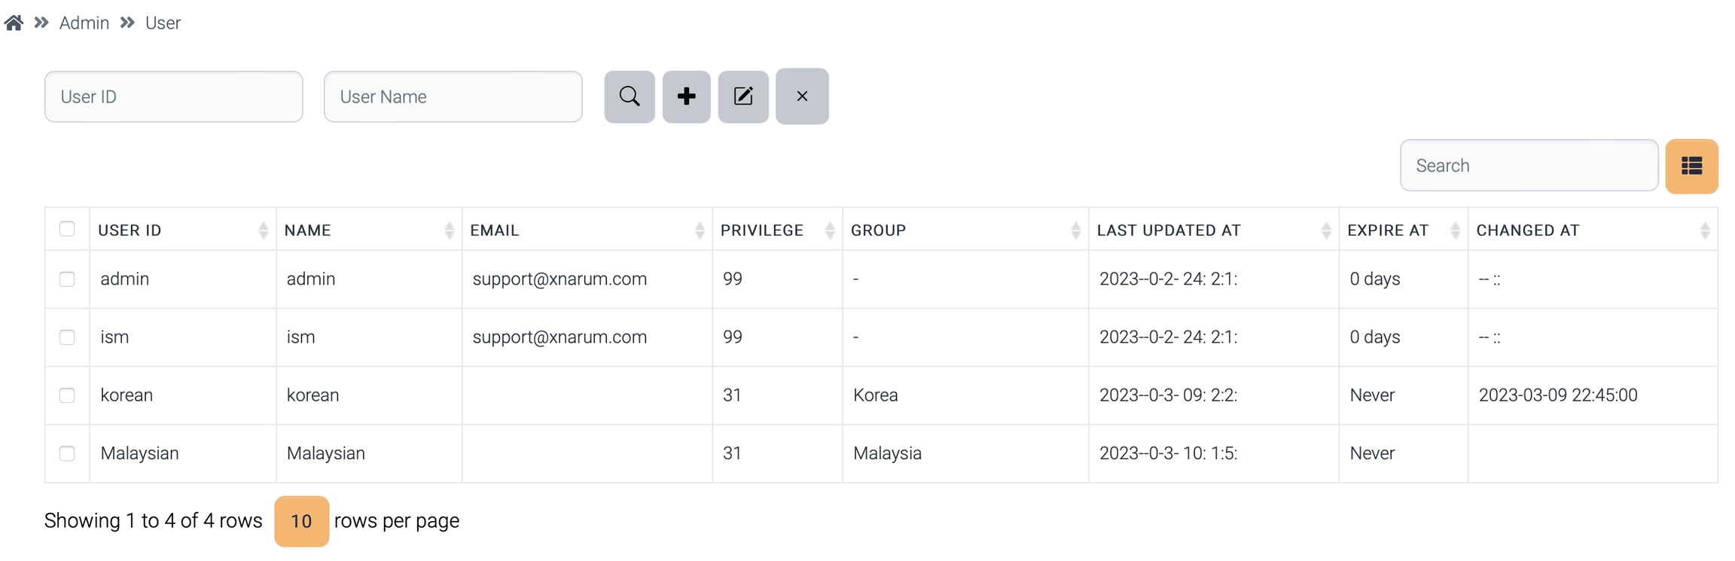
Task: Click the plus icon to add user
Action: click(686, 96)
